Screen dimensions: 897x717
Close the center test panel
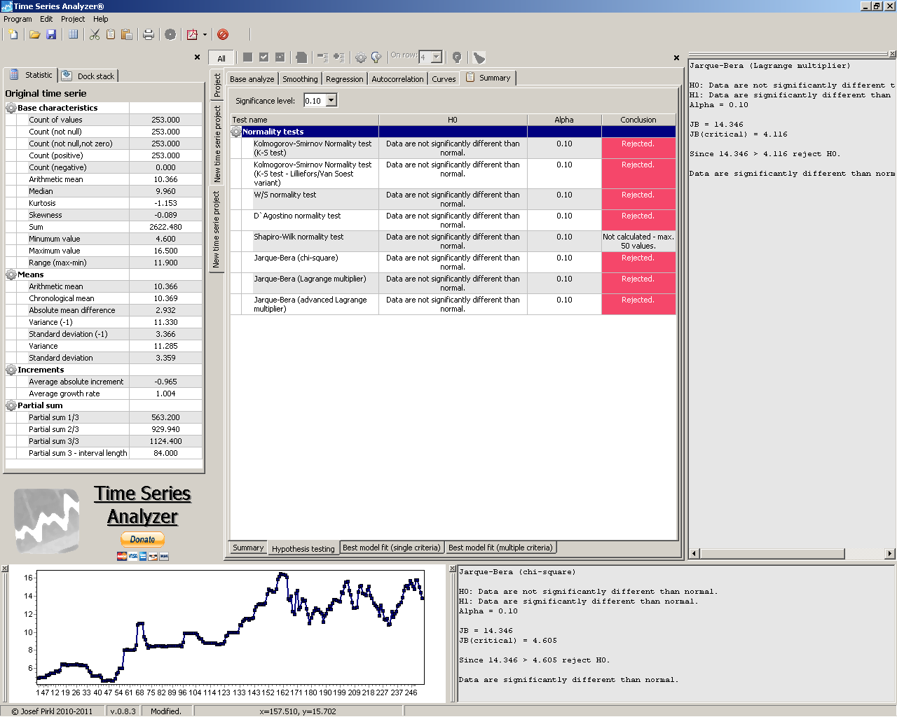pos(676,57)
